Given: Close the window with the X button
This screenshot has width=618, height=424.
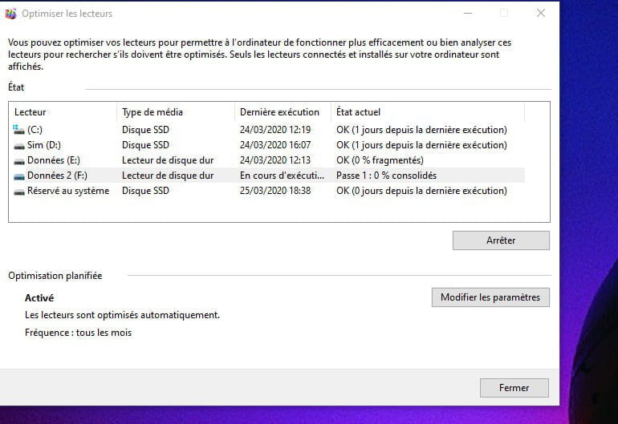Looking at the screenshot, I should coord(540,14).
